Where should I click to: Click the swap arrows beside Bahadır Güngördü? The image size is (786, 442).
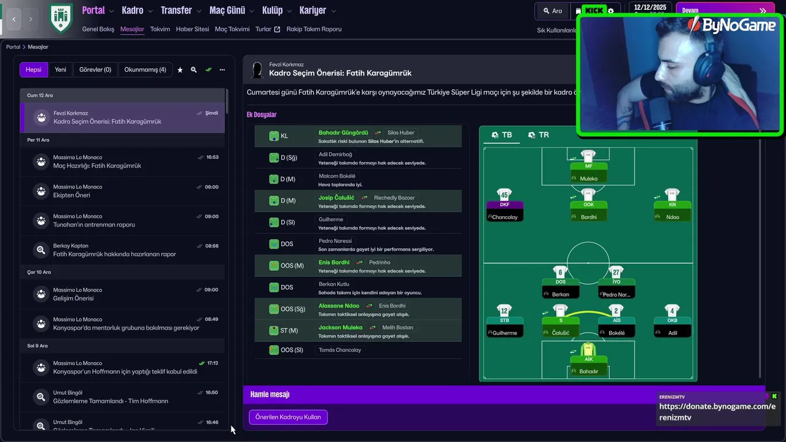(378, 133)
